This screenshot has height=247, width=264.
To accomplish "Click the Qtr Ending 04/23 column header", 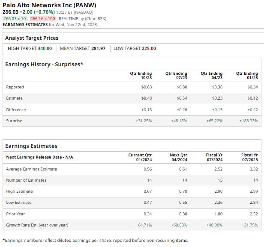I will click(212, 76).
